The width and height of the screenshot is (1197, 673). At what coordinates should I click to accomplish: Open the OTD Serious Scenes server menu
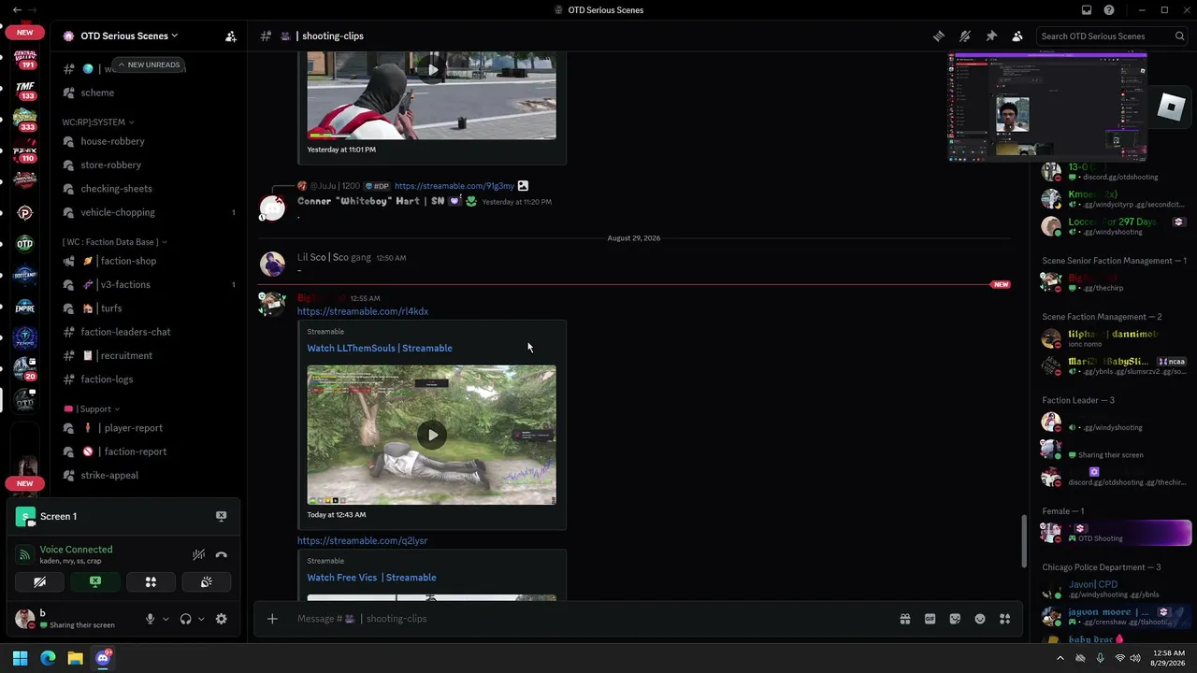tap(127, 36)
